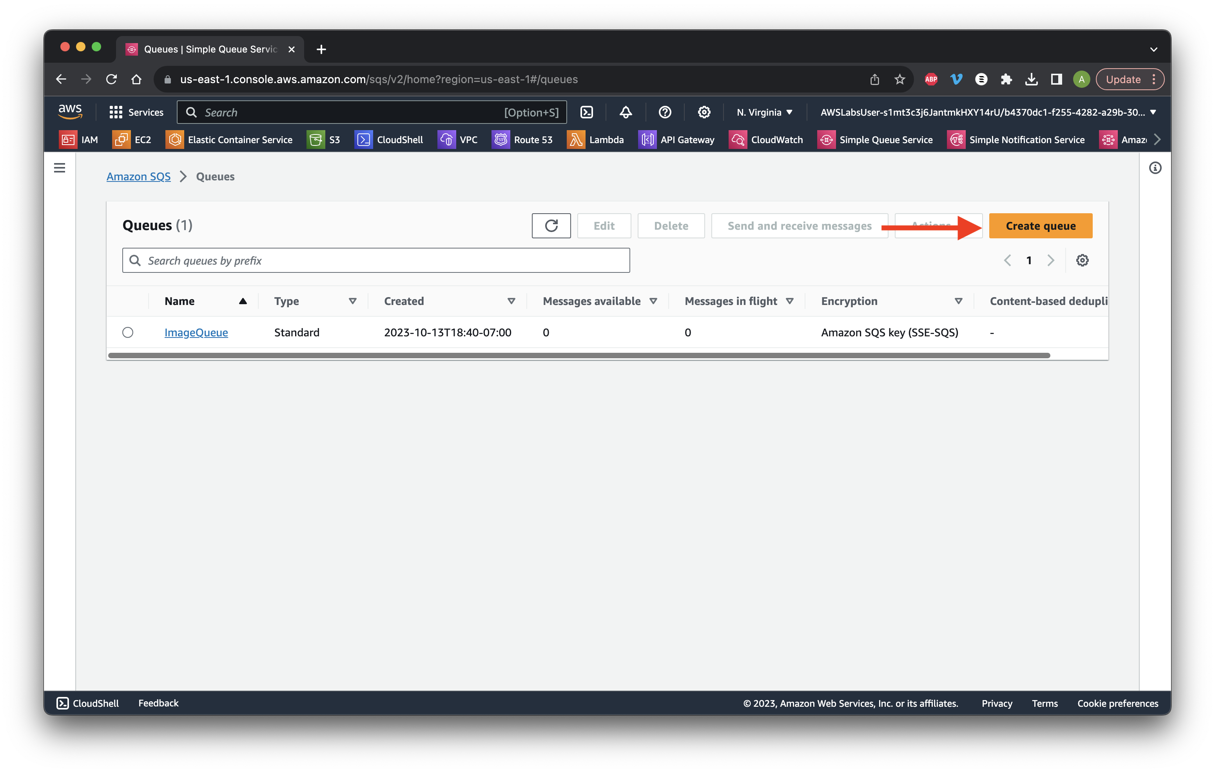Viewport: 1215px width, 773px height.
Task: Open the Elastic Container Service shortcut
Action: (x=229, y=140)
